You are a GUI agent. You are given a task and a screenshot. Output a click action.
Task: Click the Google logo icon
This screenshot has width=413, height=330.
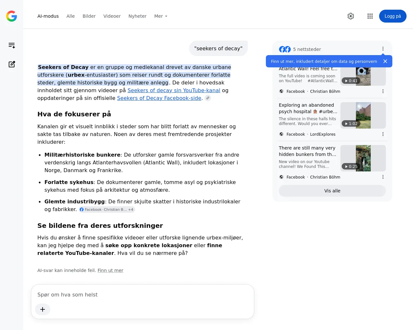click(x=12, y=16)
